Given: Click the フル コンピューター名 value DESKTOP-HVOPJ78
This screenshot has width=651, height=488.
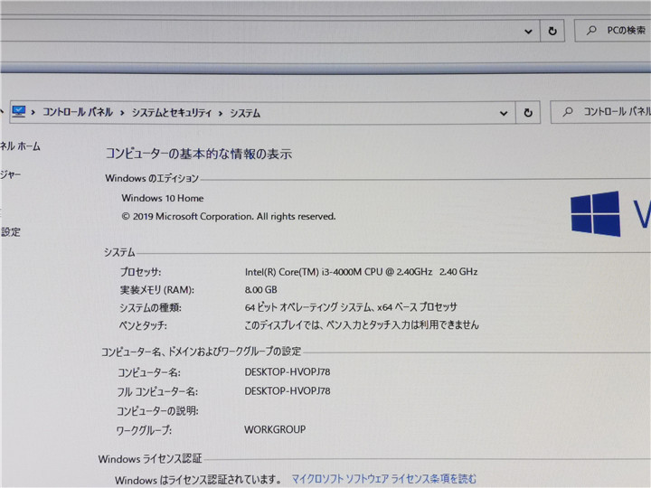Looking at the screenshot, I should point(288,391).
